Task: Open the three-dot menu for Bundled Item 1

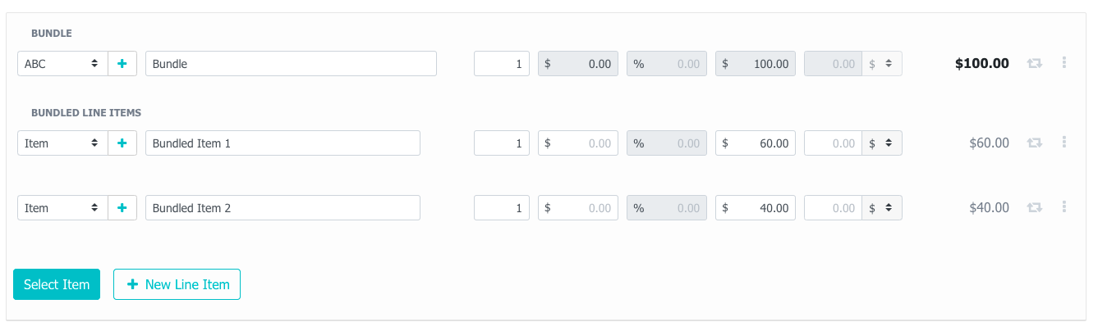Action: point(1064,142)
